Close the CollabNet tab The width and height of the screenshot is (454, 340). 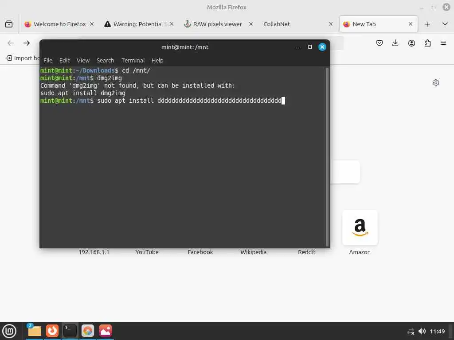(331, 24)
